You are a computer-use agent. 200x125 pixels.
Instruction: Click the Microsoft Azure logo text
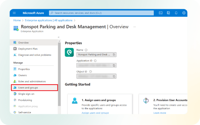coord(33,13)
